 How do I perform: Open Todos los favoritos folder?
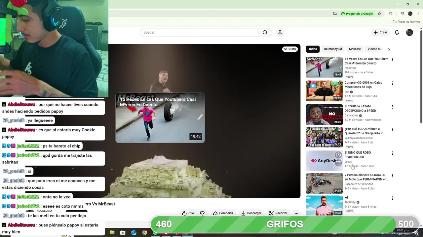pos(406,22)
